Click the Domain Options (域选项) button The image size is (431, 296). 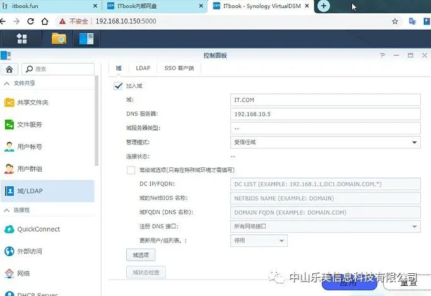(141, 255)
